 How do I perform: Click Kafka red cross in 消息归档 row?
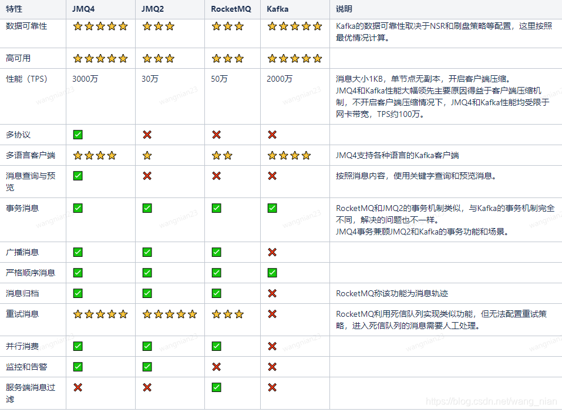pos(272,293)
